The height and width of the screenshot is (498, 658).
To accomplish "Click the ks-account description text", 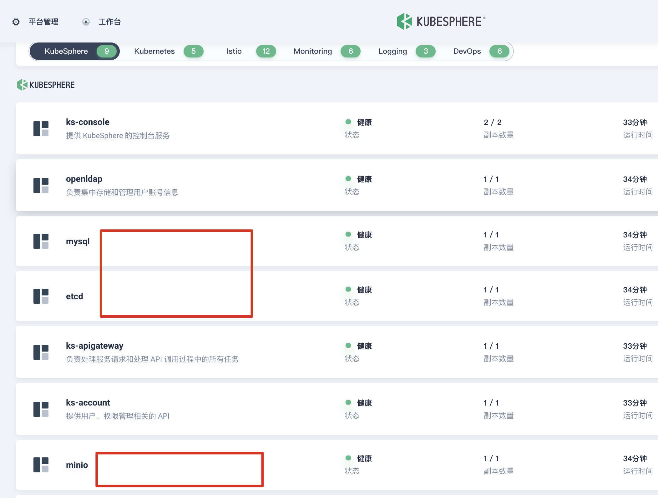I will tap(118, 416).
